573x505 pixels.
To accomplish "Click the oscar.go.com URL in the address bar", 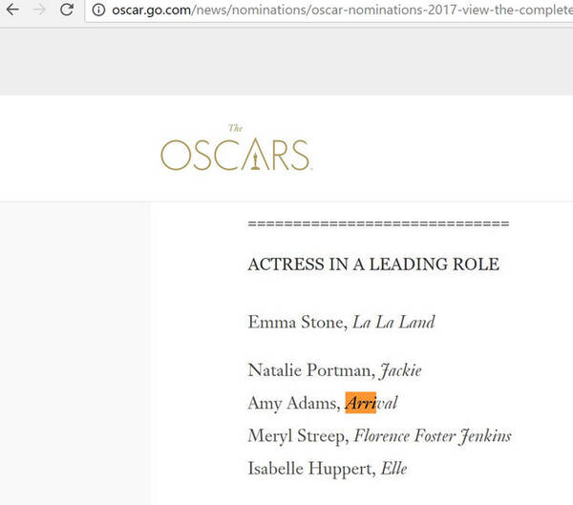I will tap(342, 10).
